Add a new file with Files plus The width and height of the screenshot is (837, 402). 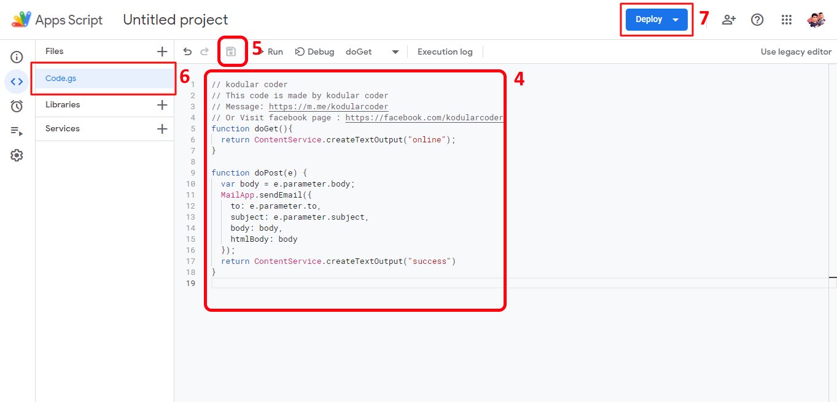162,52
